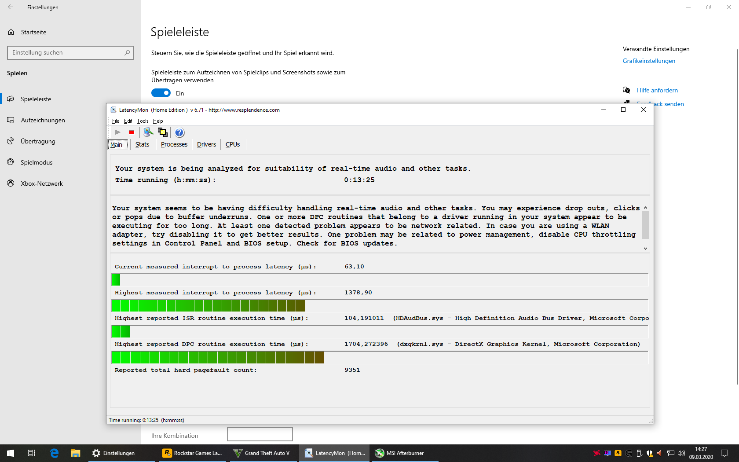Click the down arrow of the message scrollbar
The height and width of the screenshot is (462, 739).
point(645,249)
